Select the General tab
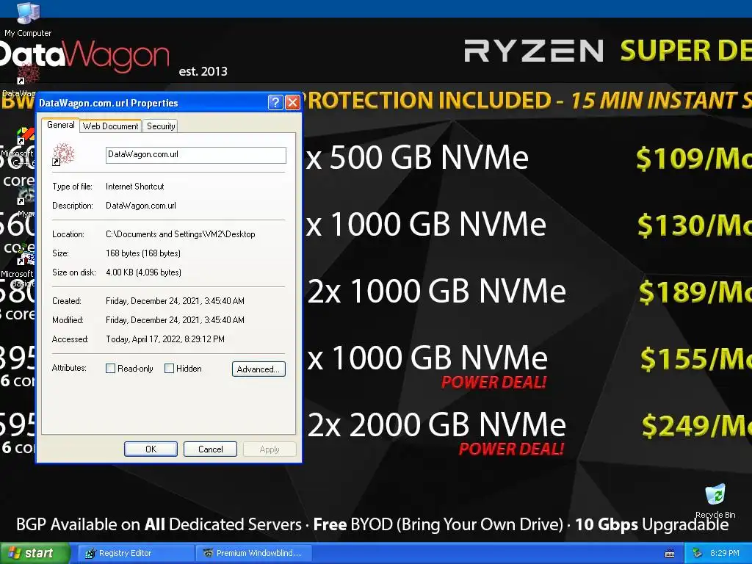This screenshot has width=752, height=564. pyautogui.click(x=60, y=125)
